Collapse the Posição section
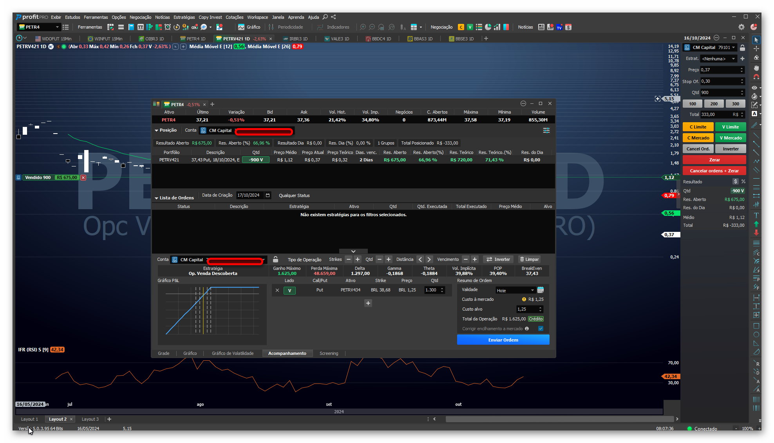 click(x=157, y=130)
